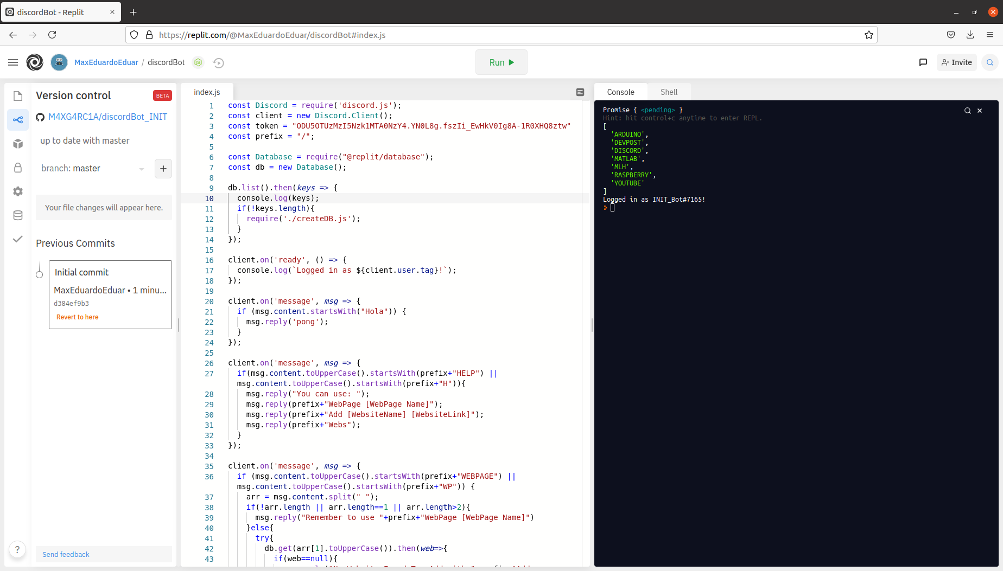Open the MaxEduardoEduar profile link
Viewport: 1003px width, 571px height.
(106, 62)
